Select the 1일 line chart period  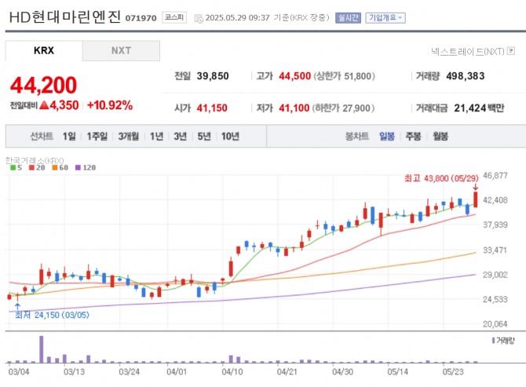[69, 136]
